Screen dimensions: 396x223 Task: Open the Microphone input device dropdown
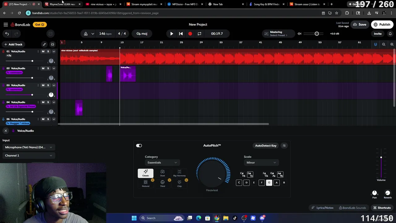28,147
